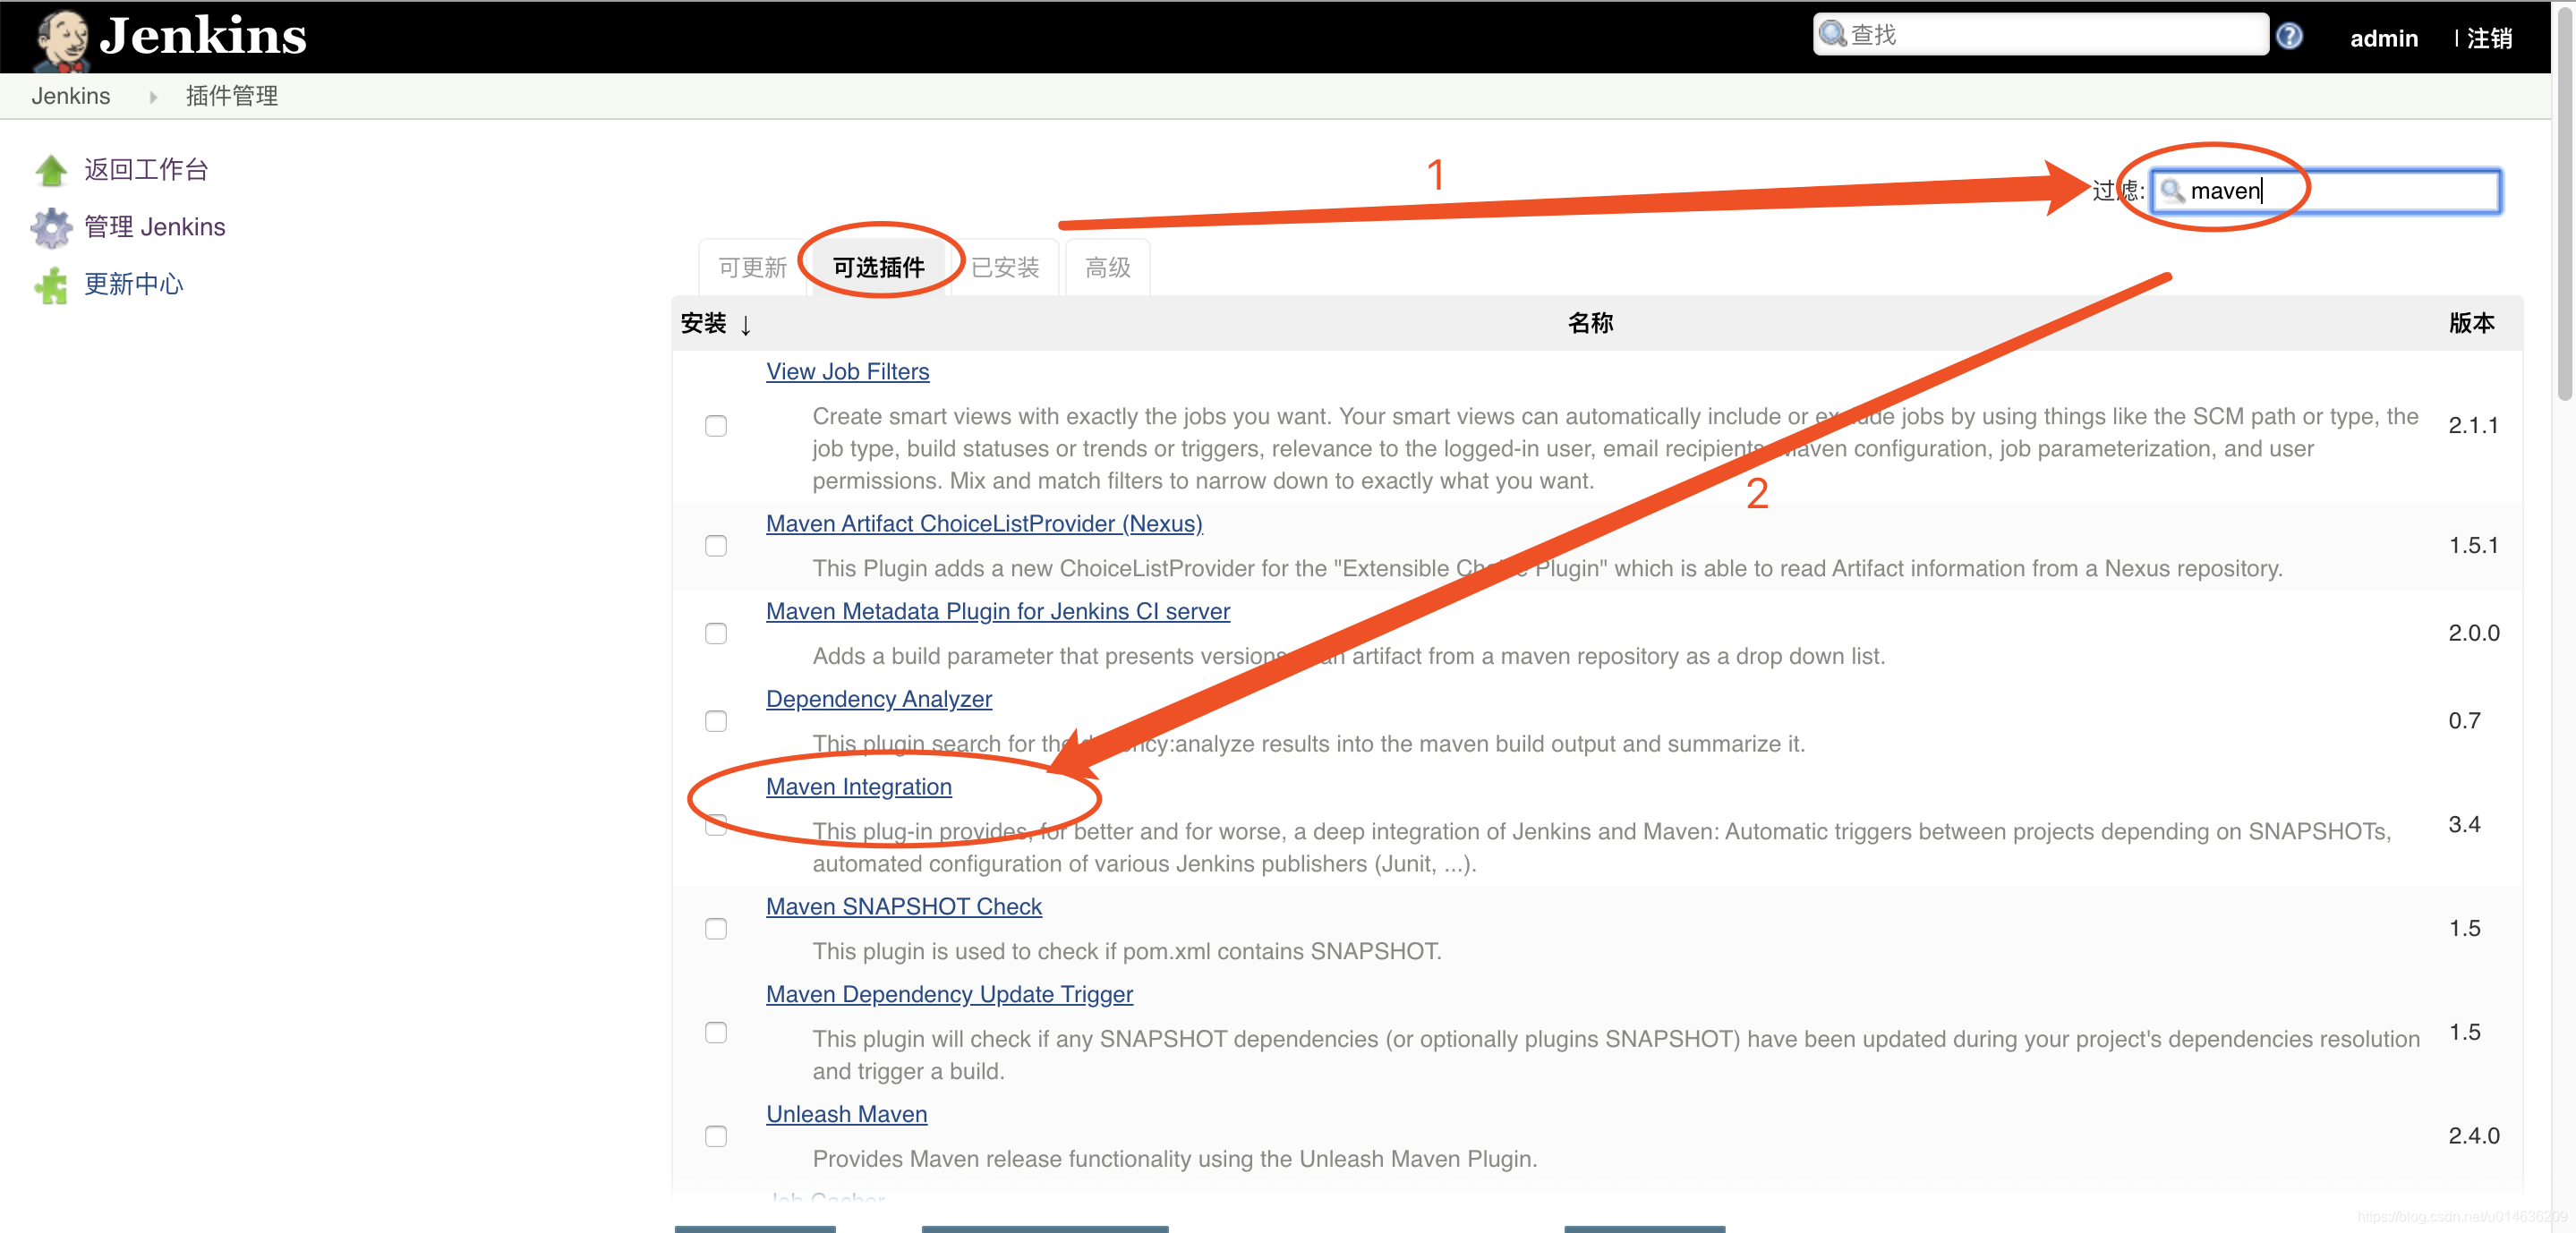The width and height of the screenshot is (2576, 1233).
Task: Click version 3.4 of Maven Integration
Action: tap(2465, 826)
